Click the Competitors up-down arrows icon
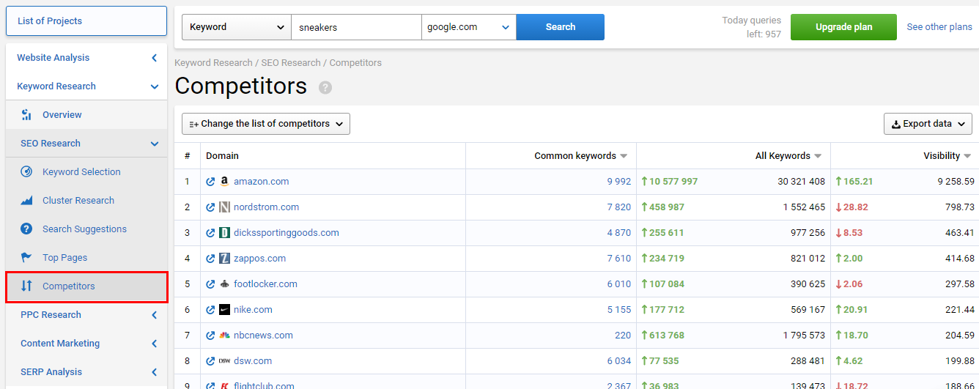 26,286
